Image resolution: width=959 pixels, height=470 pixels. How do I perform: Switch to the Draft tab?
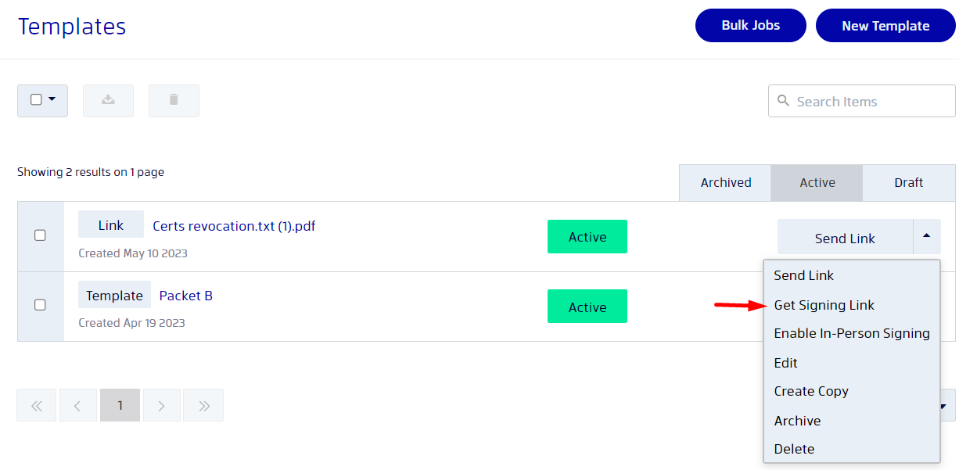[909, 183]
